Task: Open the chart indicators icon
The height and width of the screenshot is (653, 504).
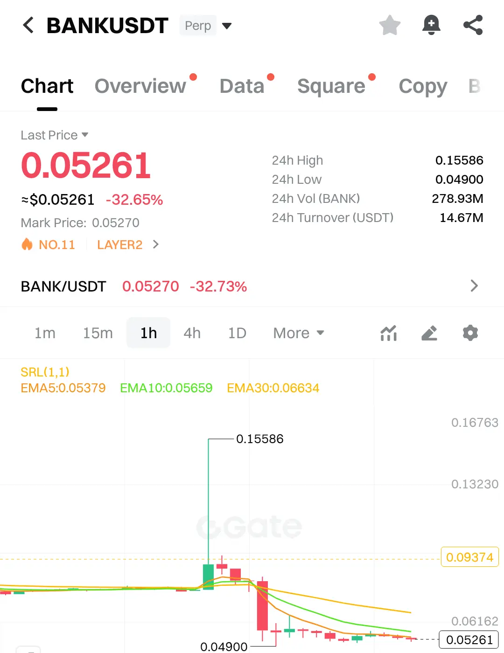Action: [x=388, y=333]
